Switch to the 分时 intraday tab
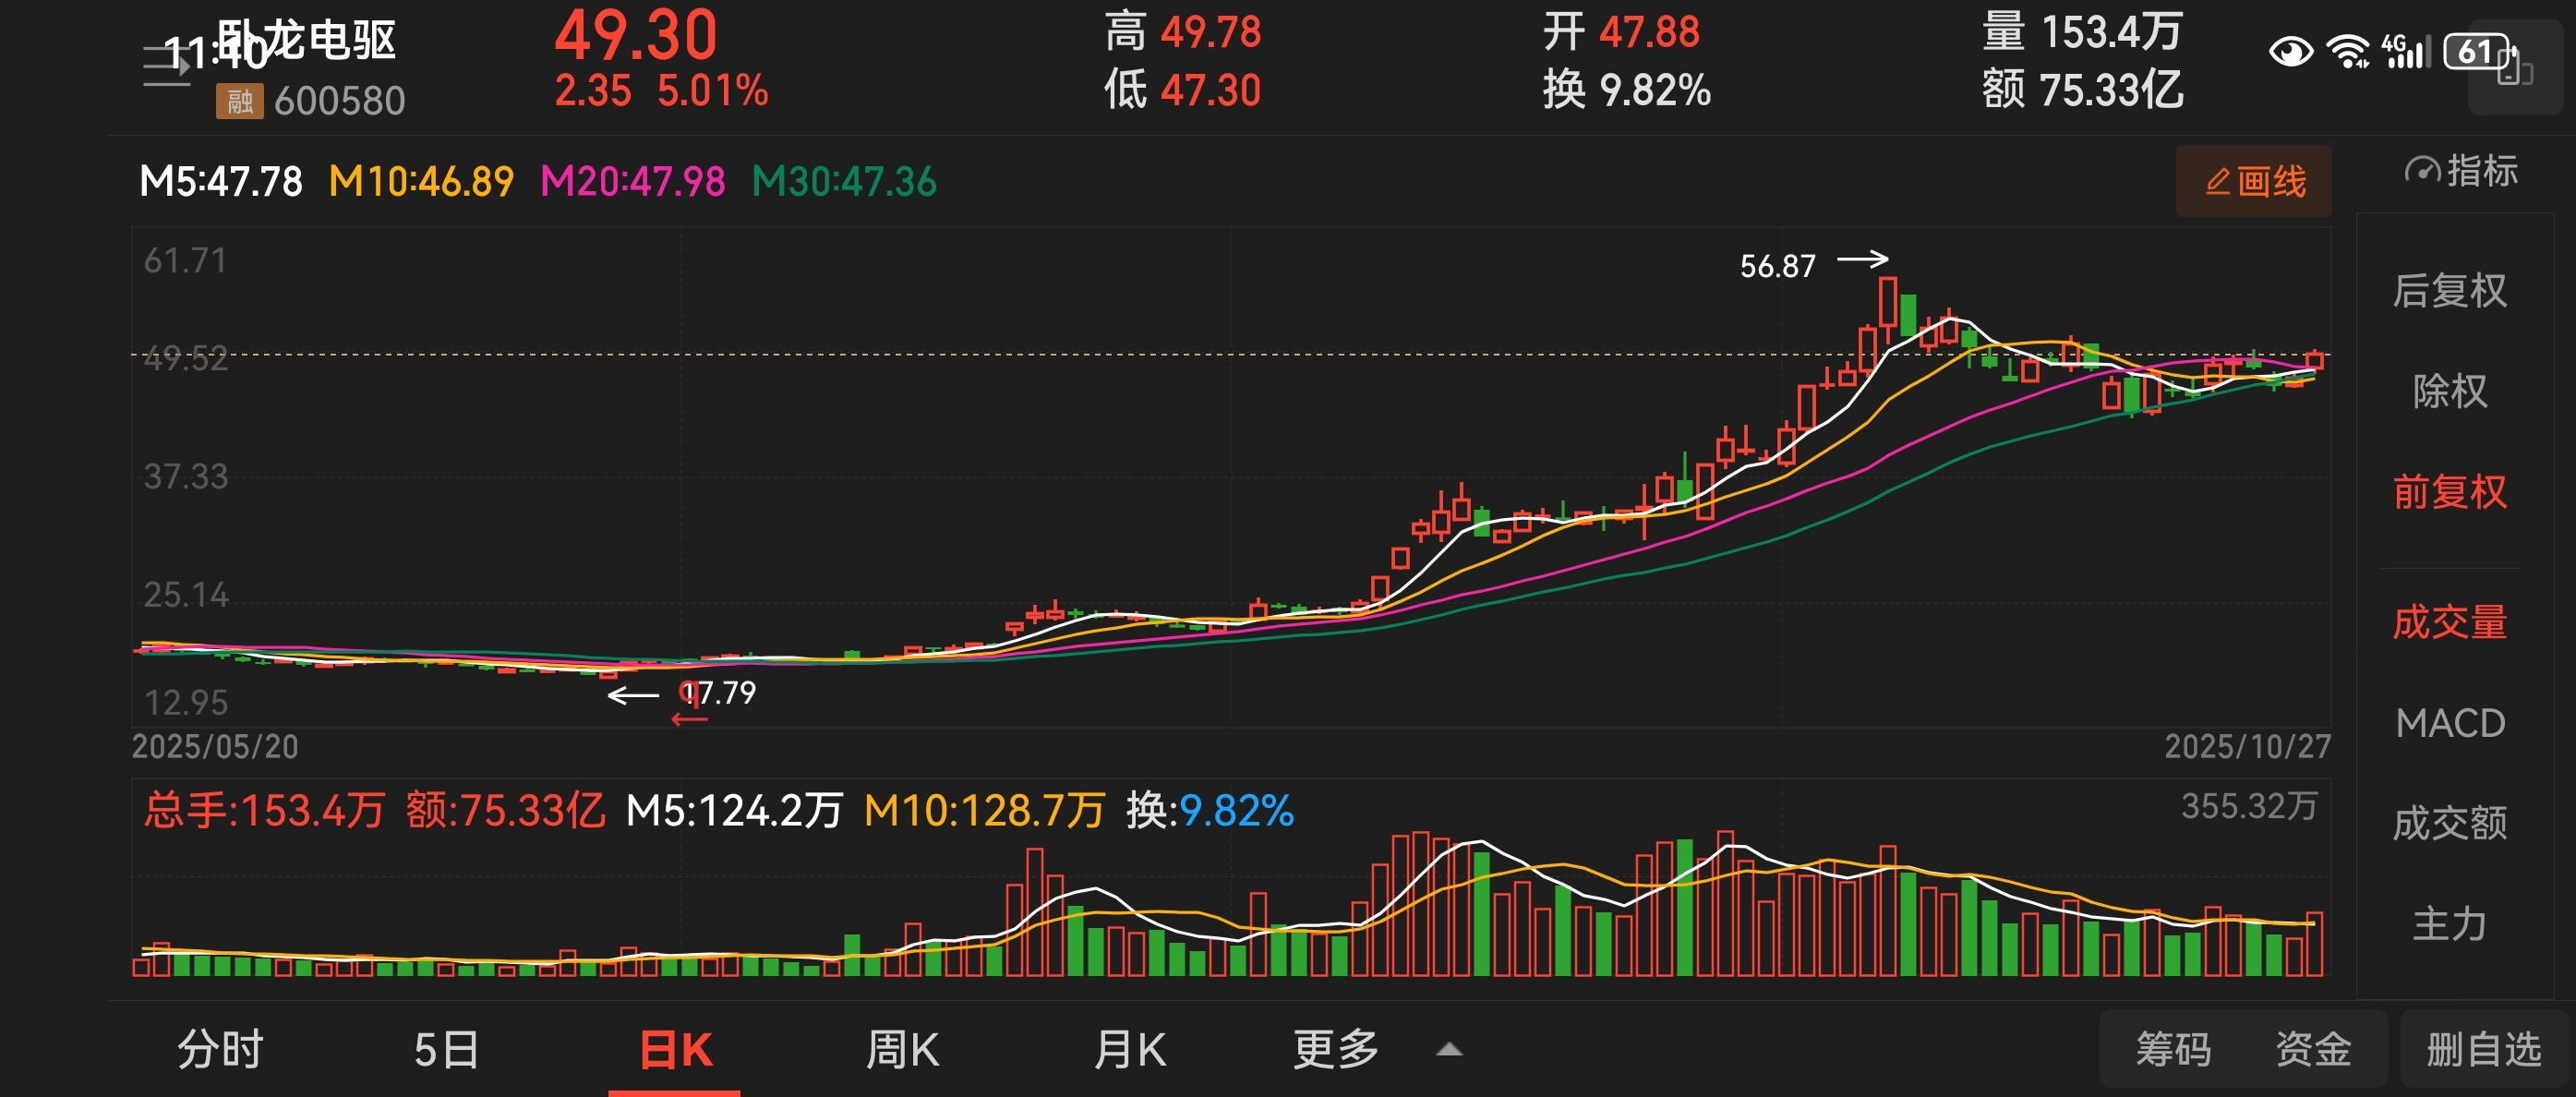The image size is (2576, 1097). (220, 1050)
